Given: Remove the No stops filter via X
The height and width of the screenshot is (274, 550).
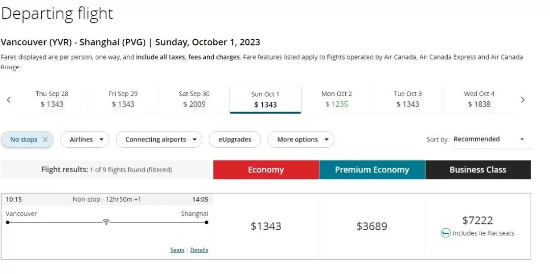Looking at the screenshot, I should pyautogui.click(x=45, y=140).
